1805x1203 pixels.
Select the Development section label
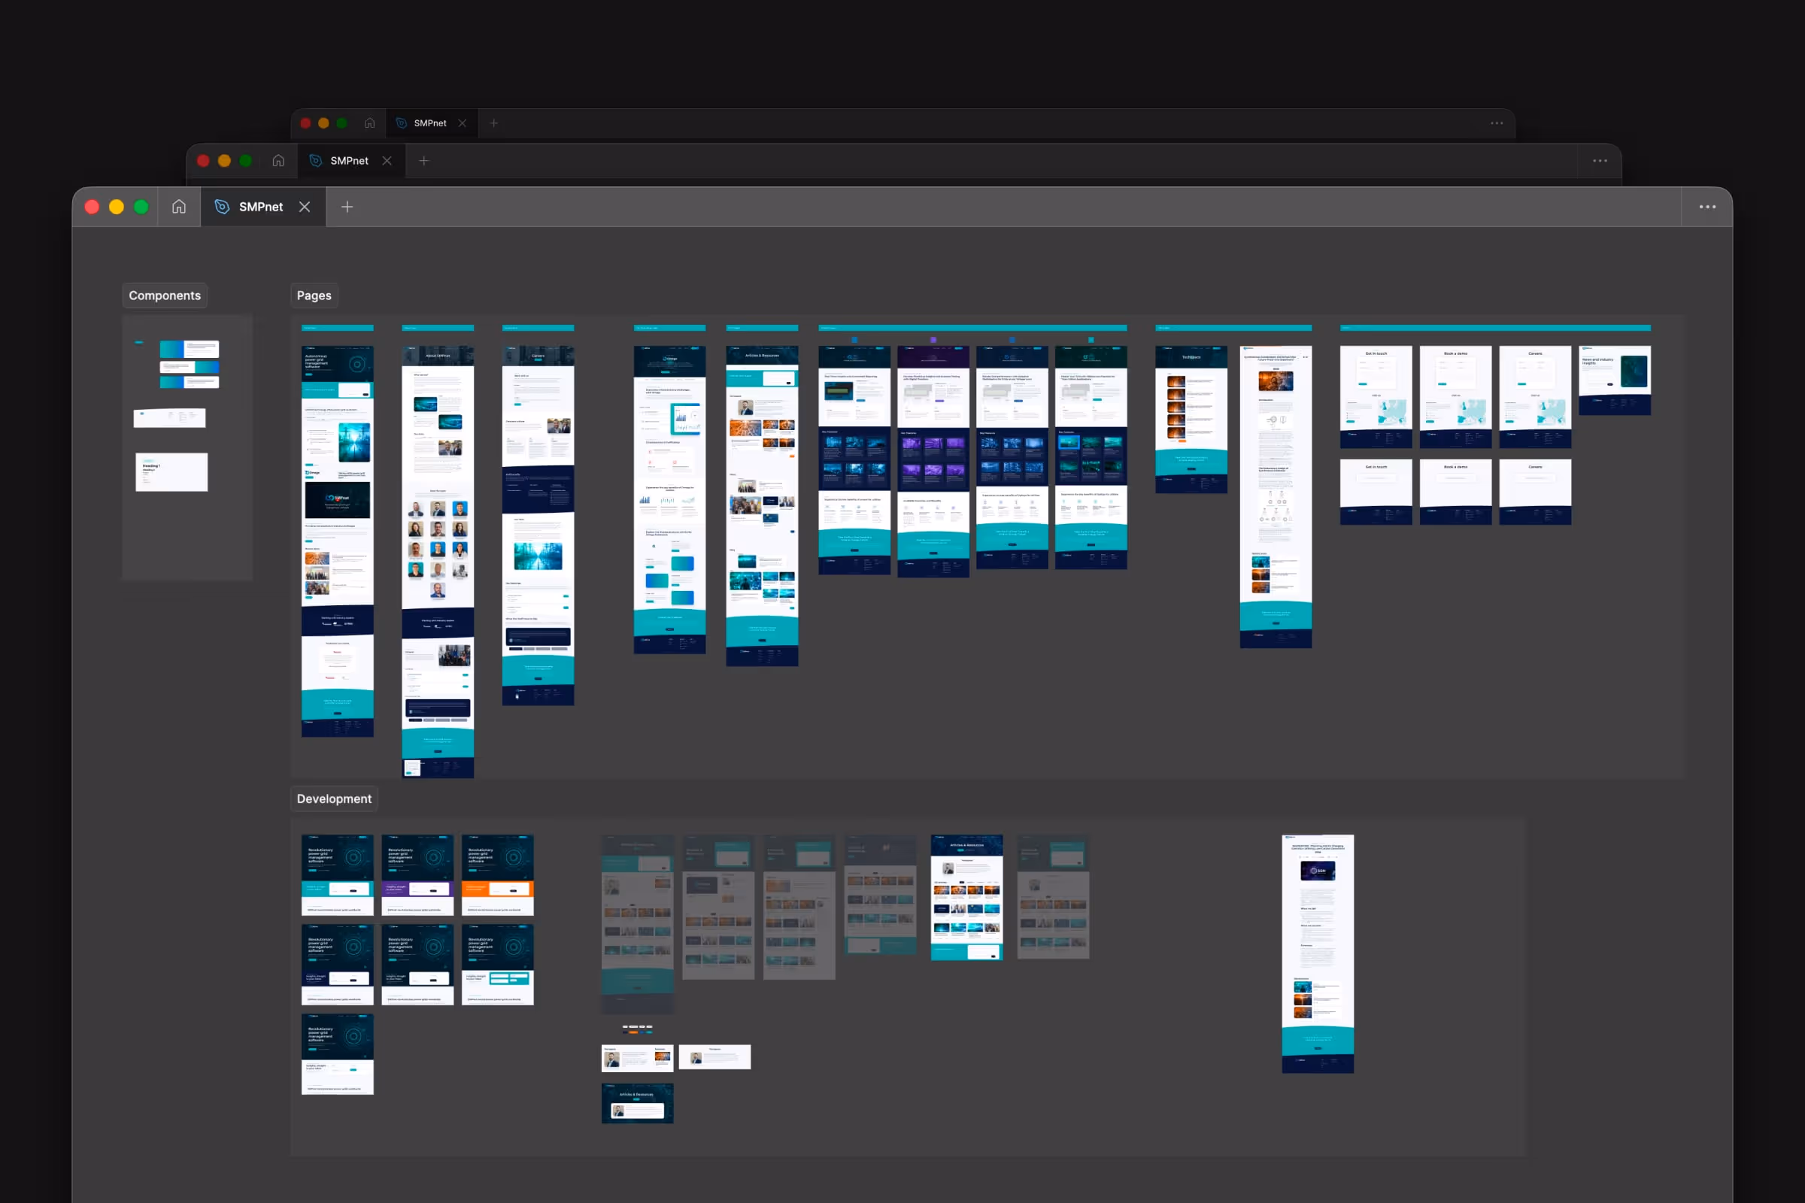click(x=334, y=798)
